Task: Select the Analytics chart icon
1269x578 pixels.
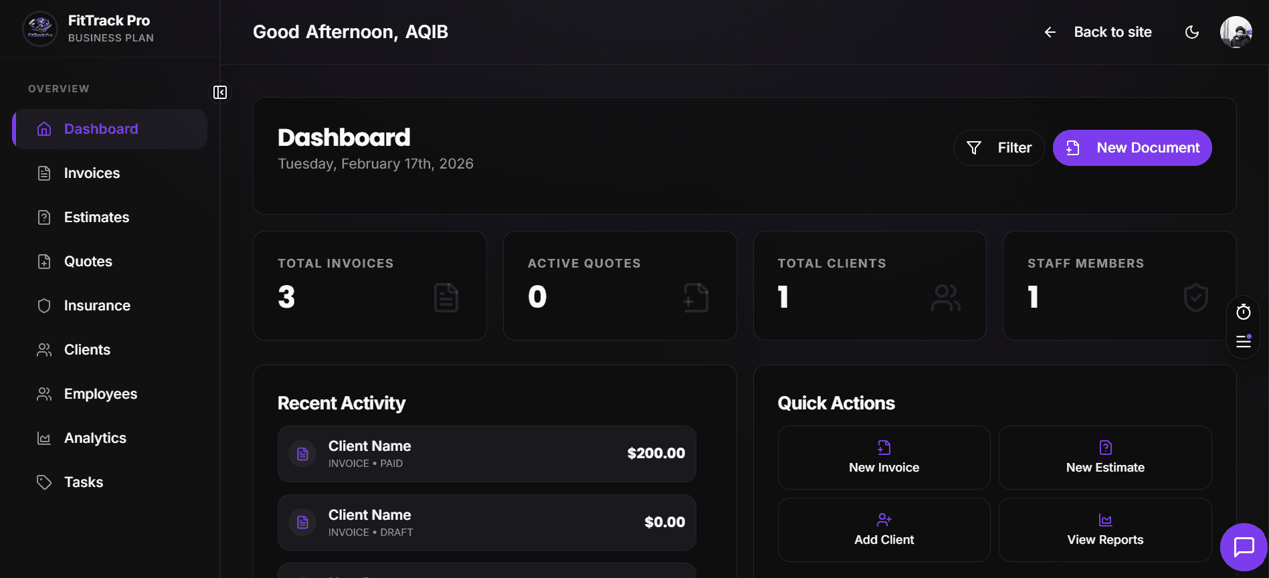Action: (43, 438)
